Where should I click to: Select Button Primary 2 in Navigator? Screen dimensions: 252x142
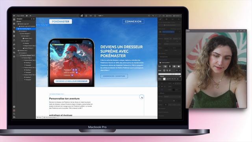point(28,48)
